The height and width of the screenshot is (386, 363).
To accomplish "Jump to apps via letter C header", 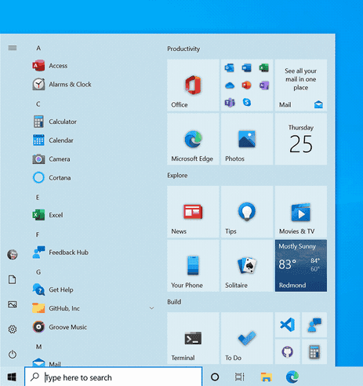I will [38, 104].
